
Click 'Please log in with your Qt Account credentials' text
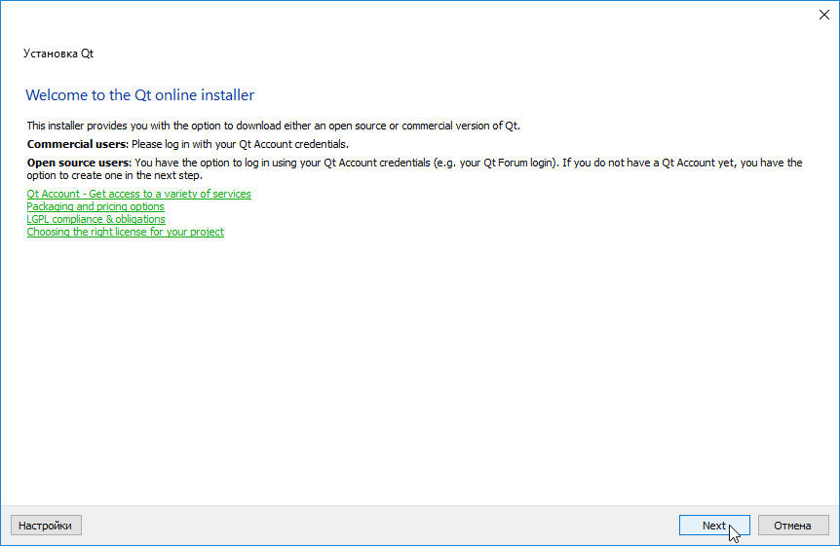pos(240,144)
